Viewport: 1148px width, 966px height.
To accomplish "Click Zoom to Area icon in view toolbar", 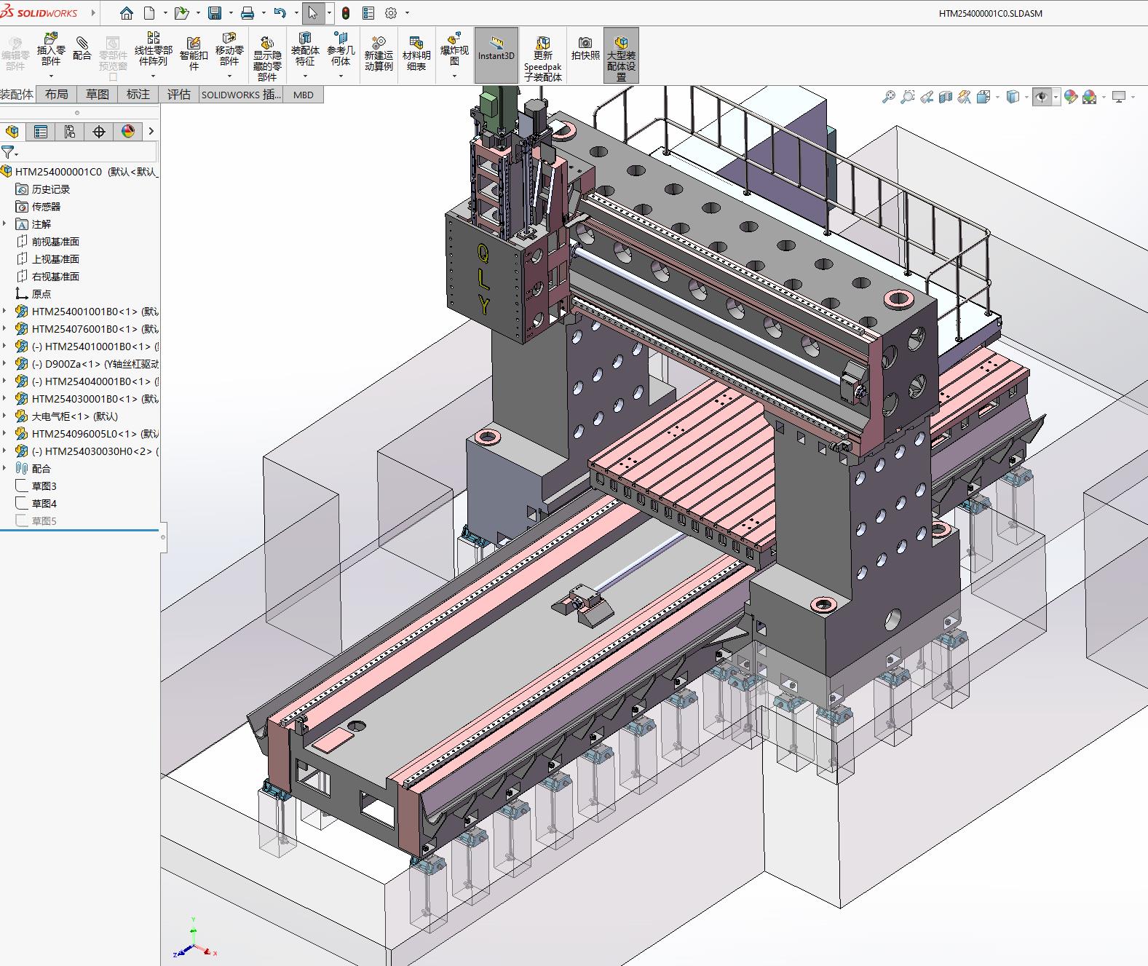I will [x=907, y=97].
